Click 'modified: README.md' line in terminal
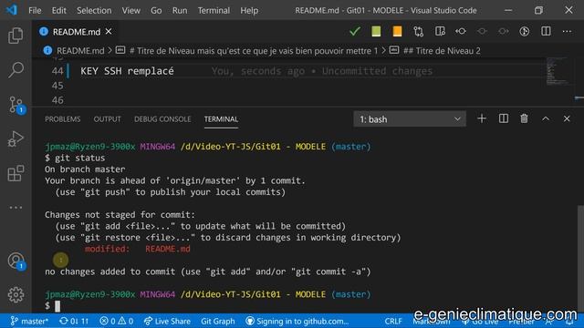The image size is (584, 328). click(137, 249)
